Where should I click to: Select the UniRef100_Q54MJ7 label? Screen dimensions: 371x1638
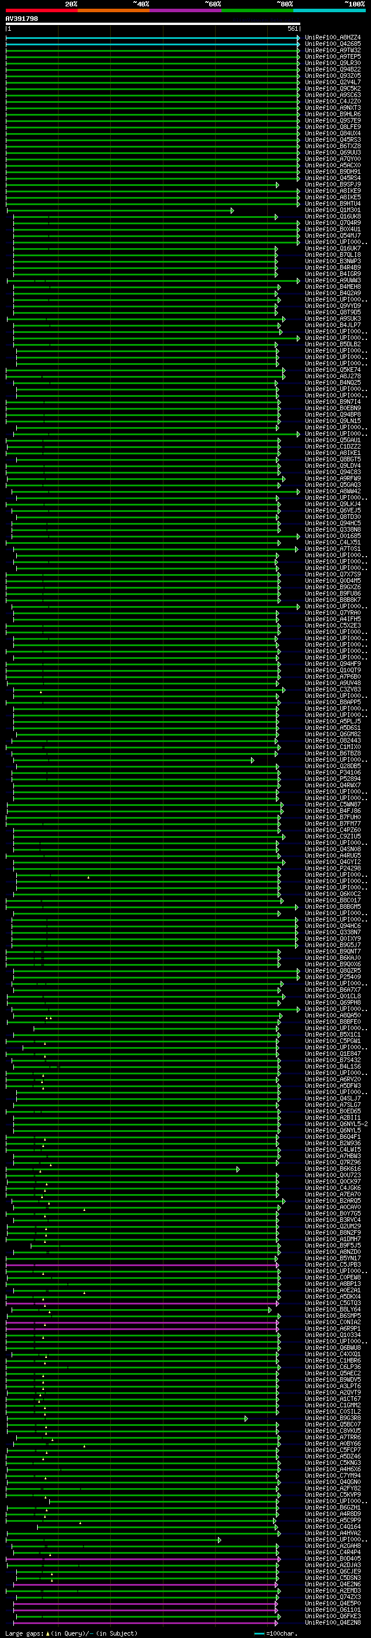(x=333, y=236)
